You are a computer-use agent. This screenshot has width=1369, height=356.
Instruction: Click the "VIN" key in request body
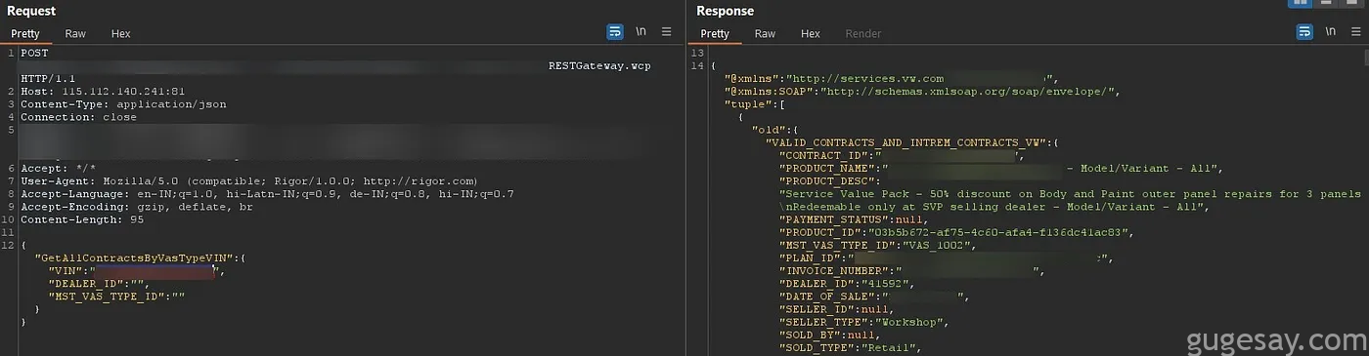[66, 270]
